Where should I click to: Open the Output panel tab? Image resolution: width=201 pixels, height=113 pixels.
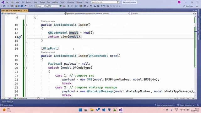pos(3,101)
